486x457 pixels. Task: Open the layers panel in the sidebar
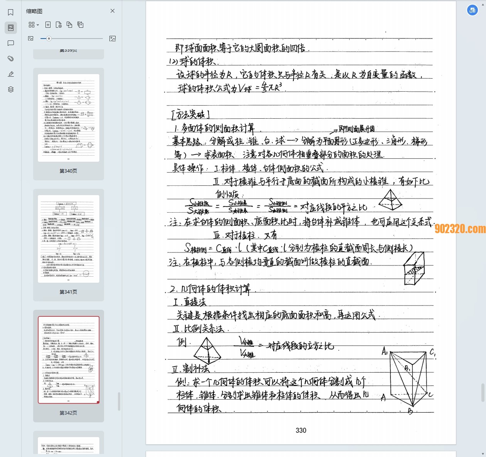tap(11, 89)
